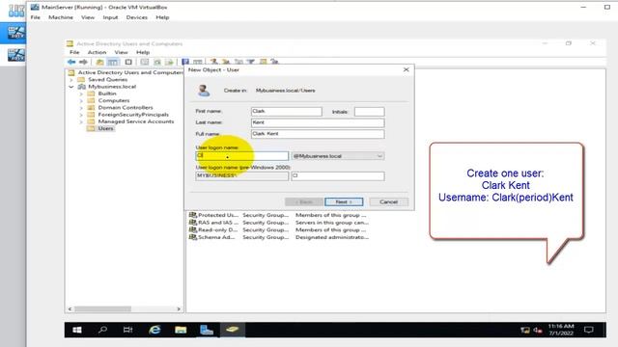The image size is (618, 347).
Task: Open the VirtualBox File menu
Action: 36,17
